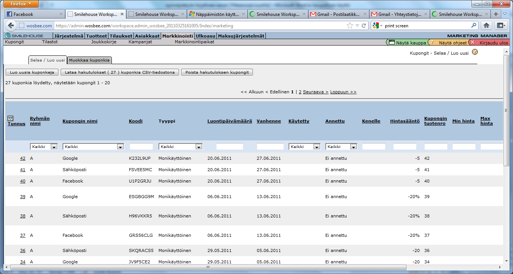Open Firefox Home page icon
513x274 pixels.
tap(486, 26)
